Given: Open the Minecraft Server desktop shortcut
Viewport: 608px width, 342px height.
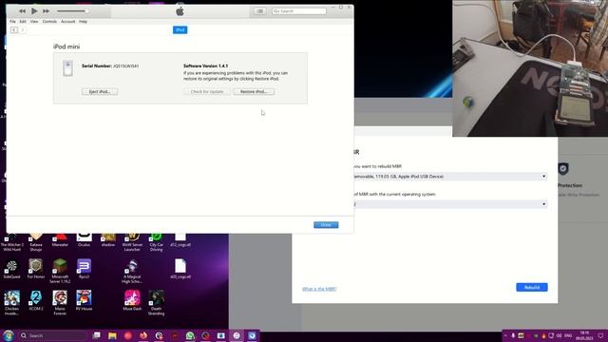Looking at the screenshot, I should [60, 271].
